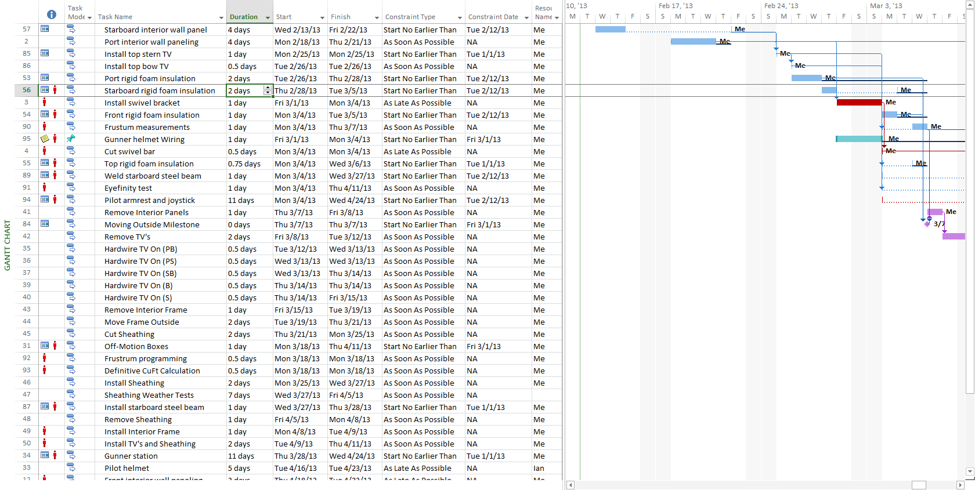Image resolution: width=975 pixels, height=490 pixels.
Task: Click the constraint calendar icon for Starboard interior wall panel
Action: pyautogui.click(x=45, y=29)
